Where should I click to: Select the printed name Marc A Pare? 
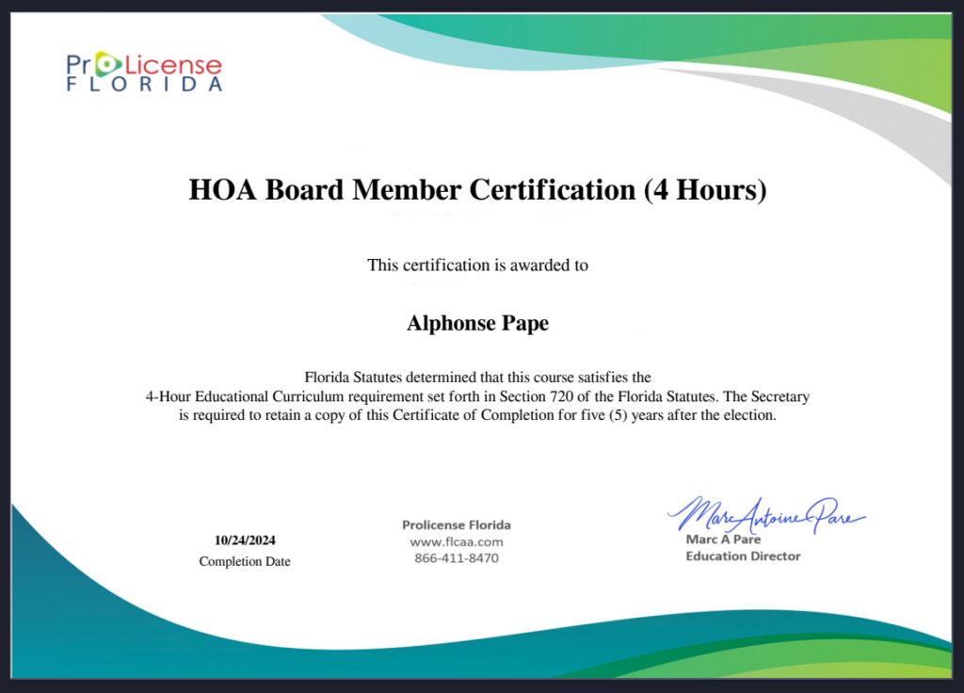(x=723, y=540)
